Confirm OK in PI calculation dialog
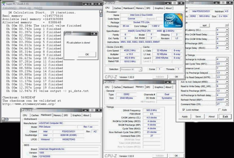 87,54
